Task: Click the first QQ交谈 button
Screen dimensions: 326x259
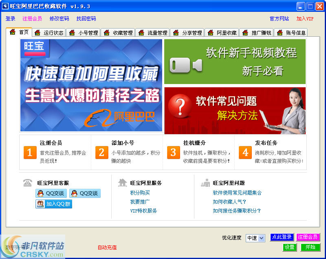Action: tap(51, 193)
